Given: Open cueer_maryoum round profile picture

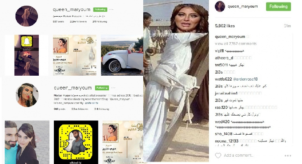Looking at the screenshot, I should pyautogui.click(x=27, y=95).
